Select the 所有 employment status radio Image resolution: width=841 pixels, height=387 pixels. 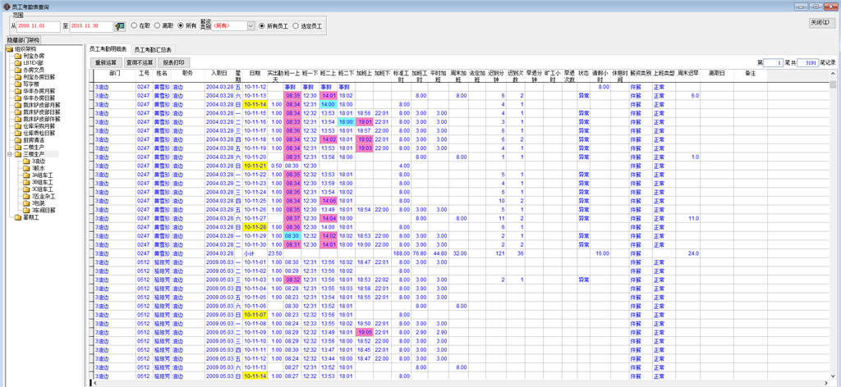(180, 25)
